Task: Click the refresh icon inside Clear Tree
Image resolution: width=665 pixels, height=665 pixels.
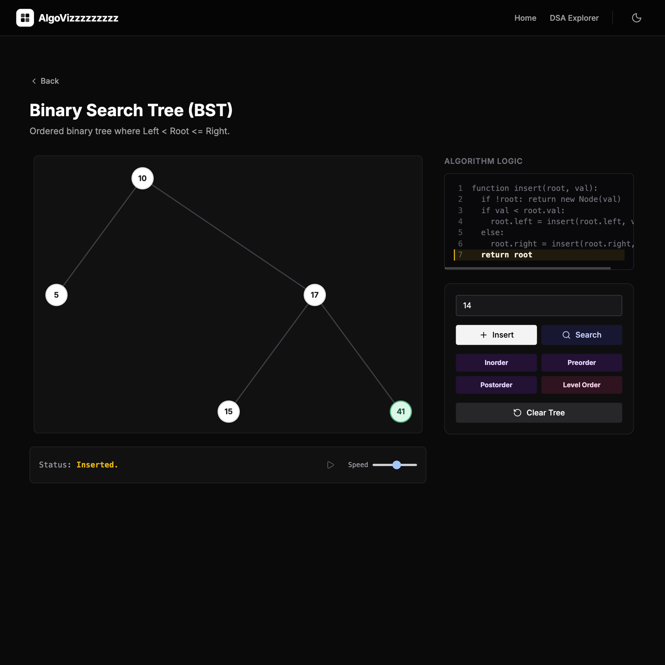Action: (518, 412)
